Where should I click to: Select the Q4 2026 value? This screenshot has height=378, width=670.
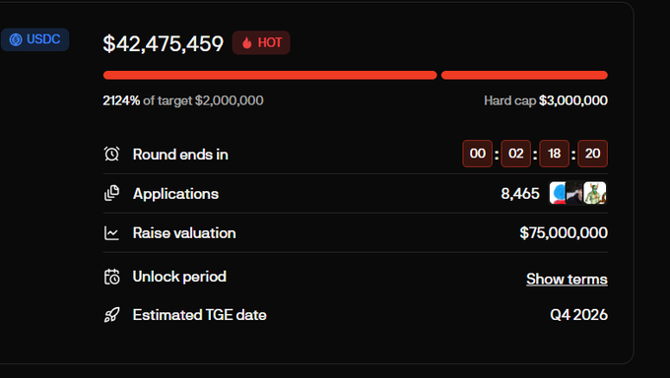coord(579,315)
